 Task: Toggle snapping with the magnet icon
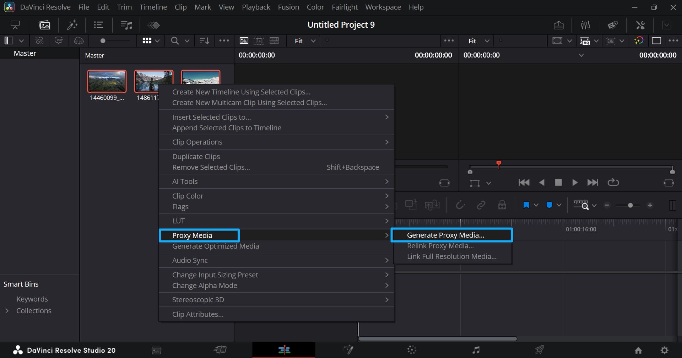460,205
